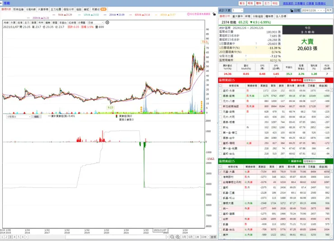Open the 統計天數 dropdown
Screen dimensions: 334x241
coord(237,10)
